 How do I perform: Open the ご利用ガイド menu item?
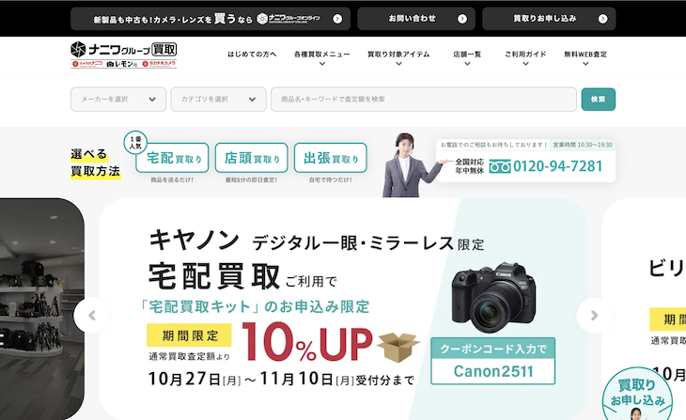pos(525,54)
